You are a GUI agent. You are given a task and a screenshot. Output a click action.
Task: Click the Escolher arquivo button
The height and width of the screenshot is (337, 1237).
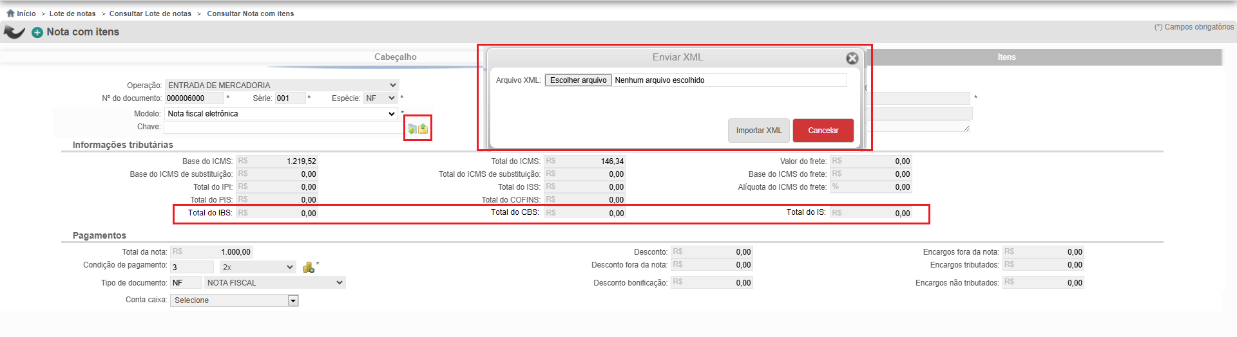(579, 80)
